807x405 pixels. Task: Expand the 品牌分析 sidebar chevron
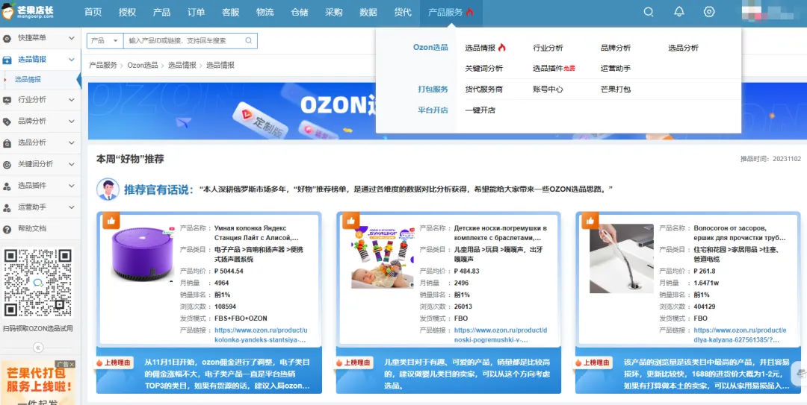(x=72, y=122)
